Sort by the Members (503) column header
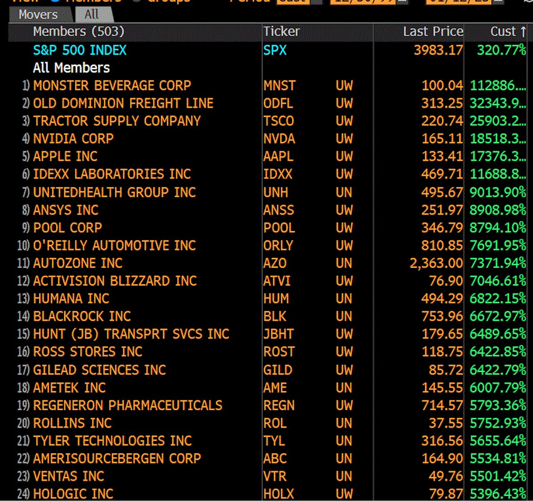The width and height of the screenshot is (533, 501). tap(79, 32)
